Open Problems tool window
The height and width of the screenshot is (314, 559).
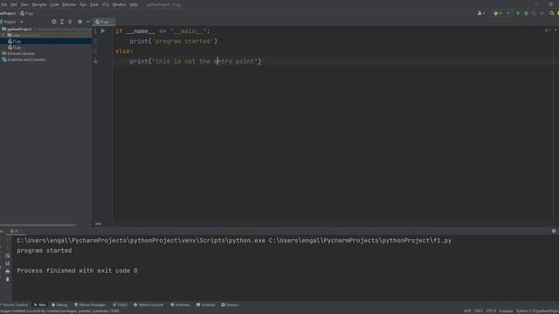[x=180, y=304]
